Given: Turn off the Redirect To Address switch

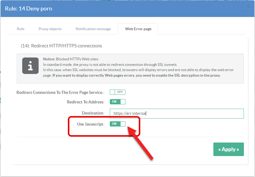Looking at the screenshot, I should [x=117, y=102].
